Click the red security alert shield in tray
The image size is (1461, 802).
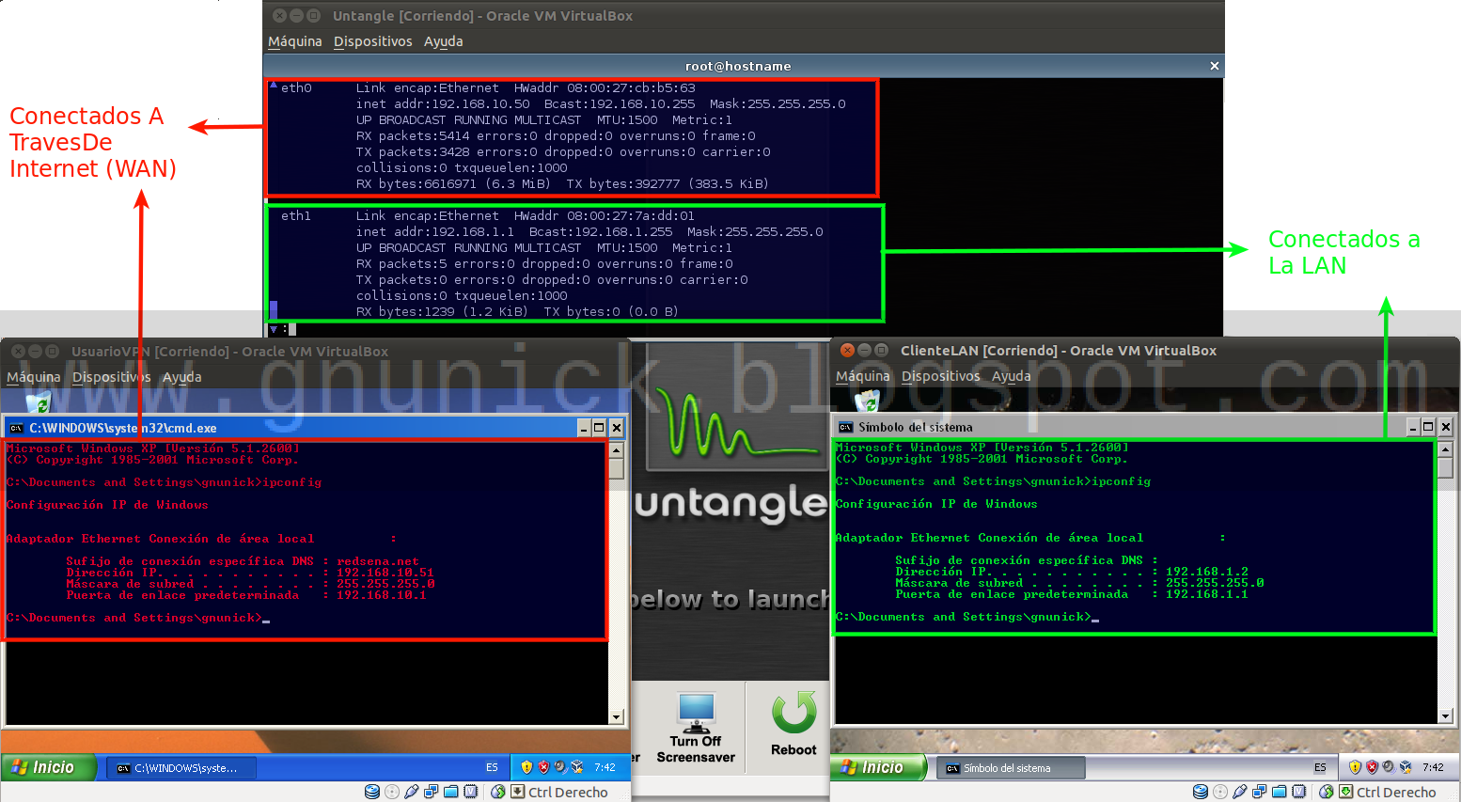click(x=543, y=767)
